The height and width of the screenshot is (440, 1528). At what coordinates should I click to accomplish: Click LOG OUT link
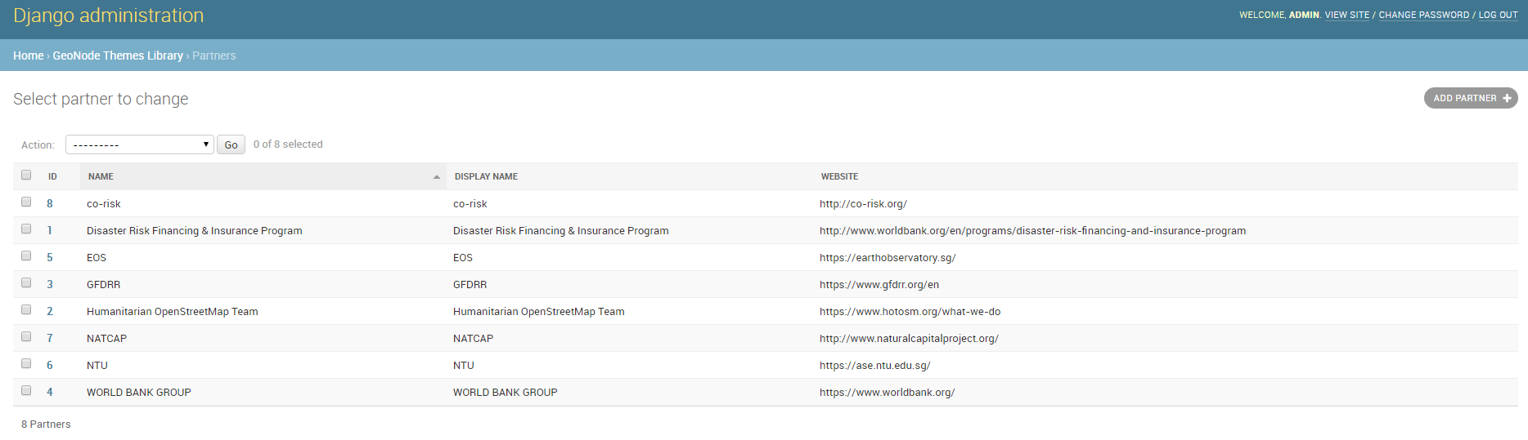point(1499,15)
